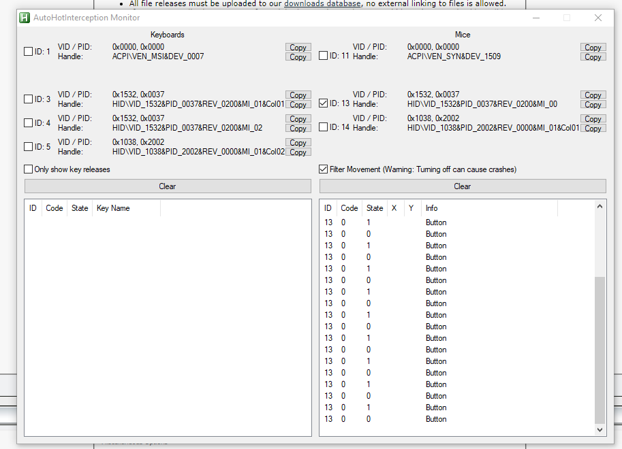
Task: Click the mouse ID 14 VID/PID value 0x1038, 0x2002
Action: click(x=433, y=118)
